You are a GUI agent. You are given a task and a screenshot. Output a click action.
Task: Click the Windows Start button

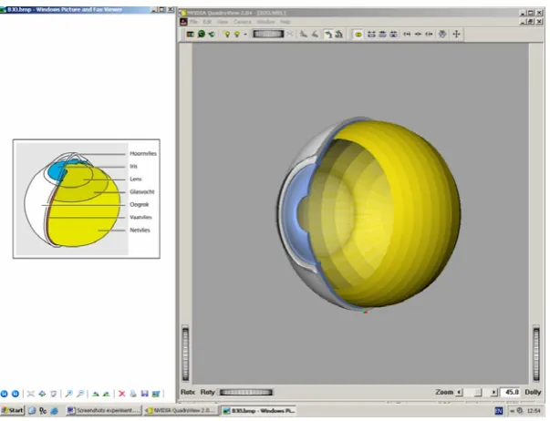coord(12,410)
